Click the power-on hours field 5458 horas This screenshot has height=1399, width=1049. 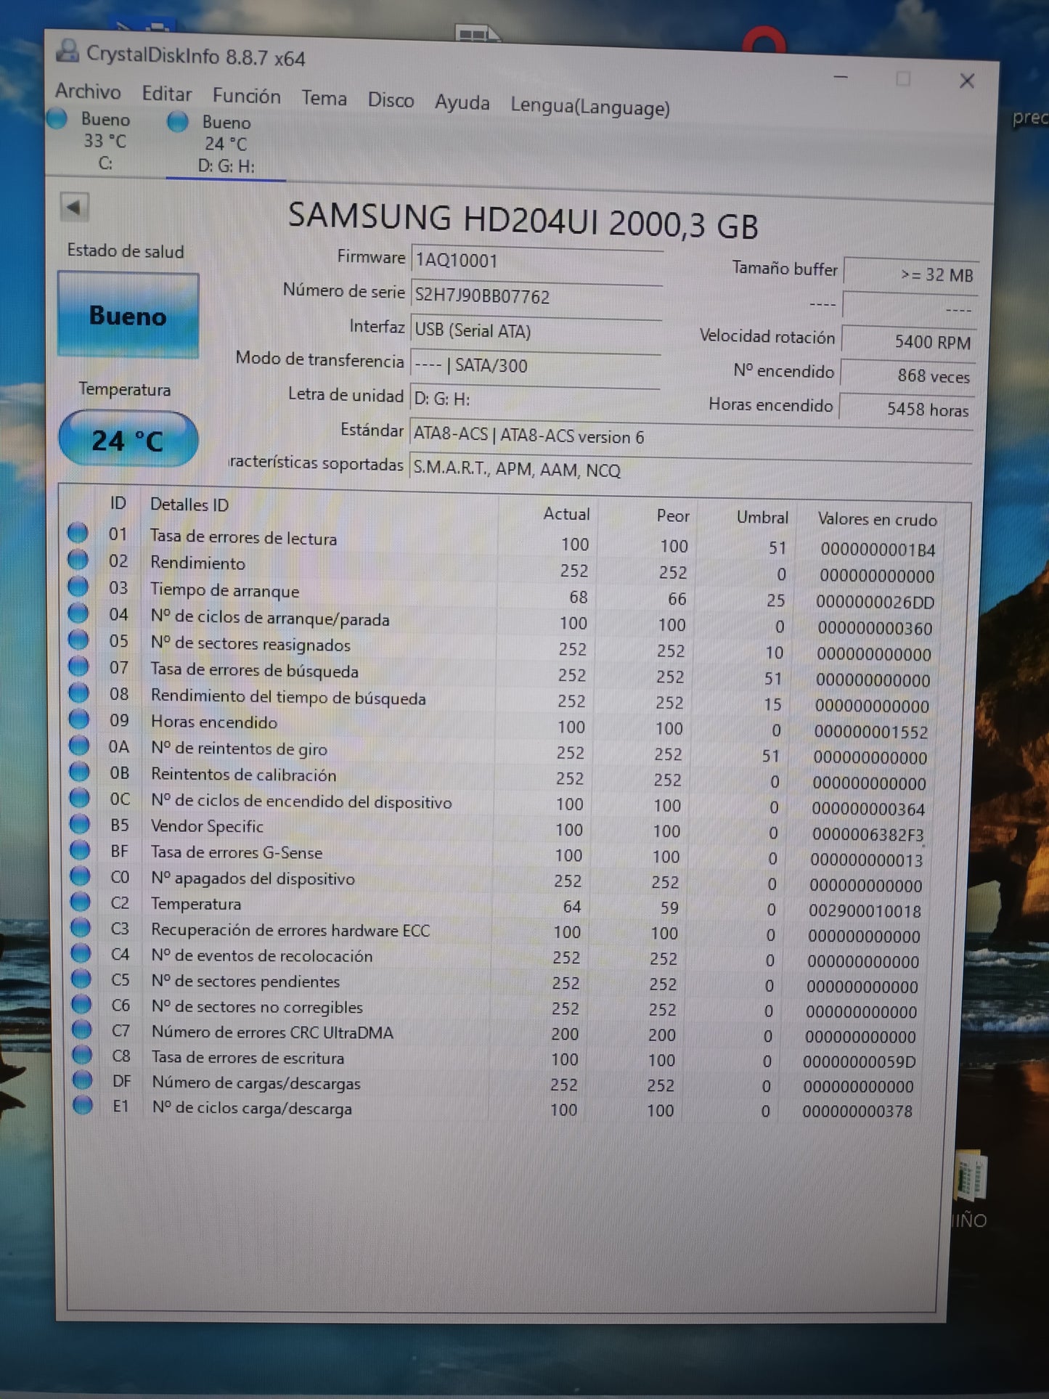pyautogui.click(x=906, y=409)
